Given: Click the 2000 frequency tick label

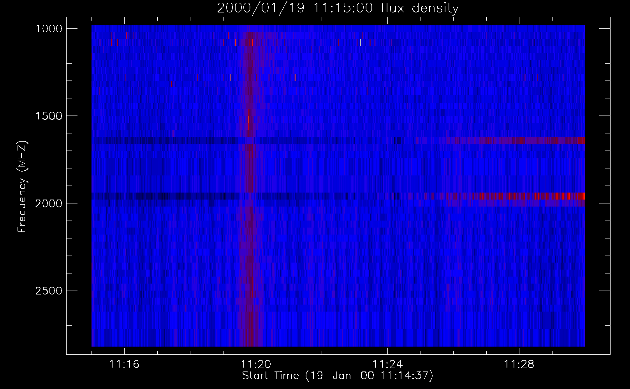Looking at the screenshot, I should [x=49, y=203].
